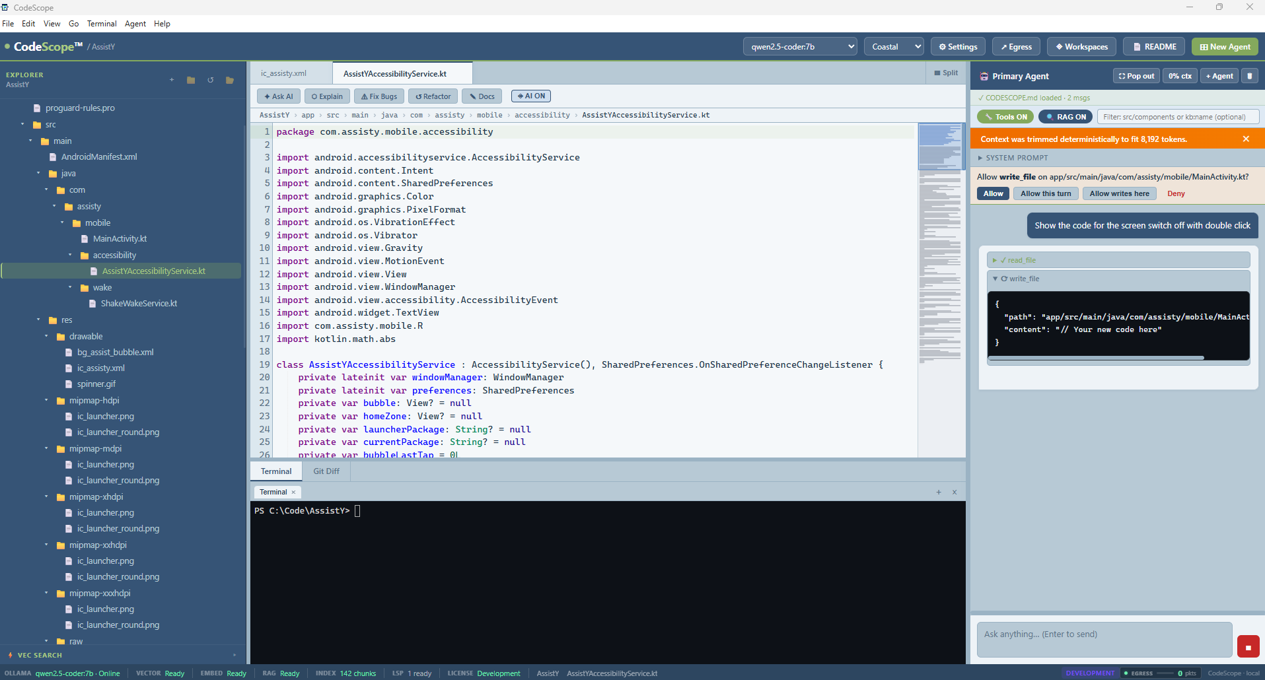Click Allow this turn
The height and width of the screenshot is (680, 1265).
click(x=1046, y=193)
